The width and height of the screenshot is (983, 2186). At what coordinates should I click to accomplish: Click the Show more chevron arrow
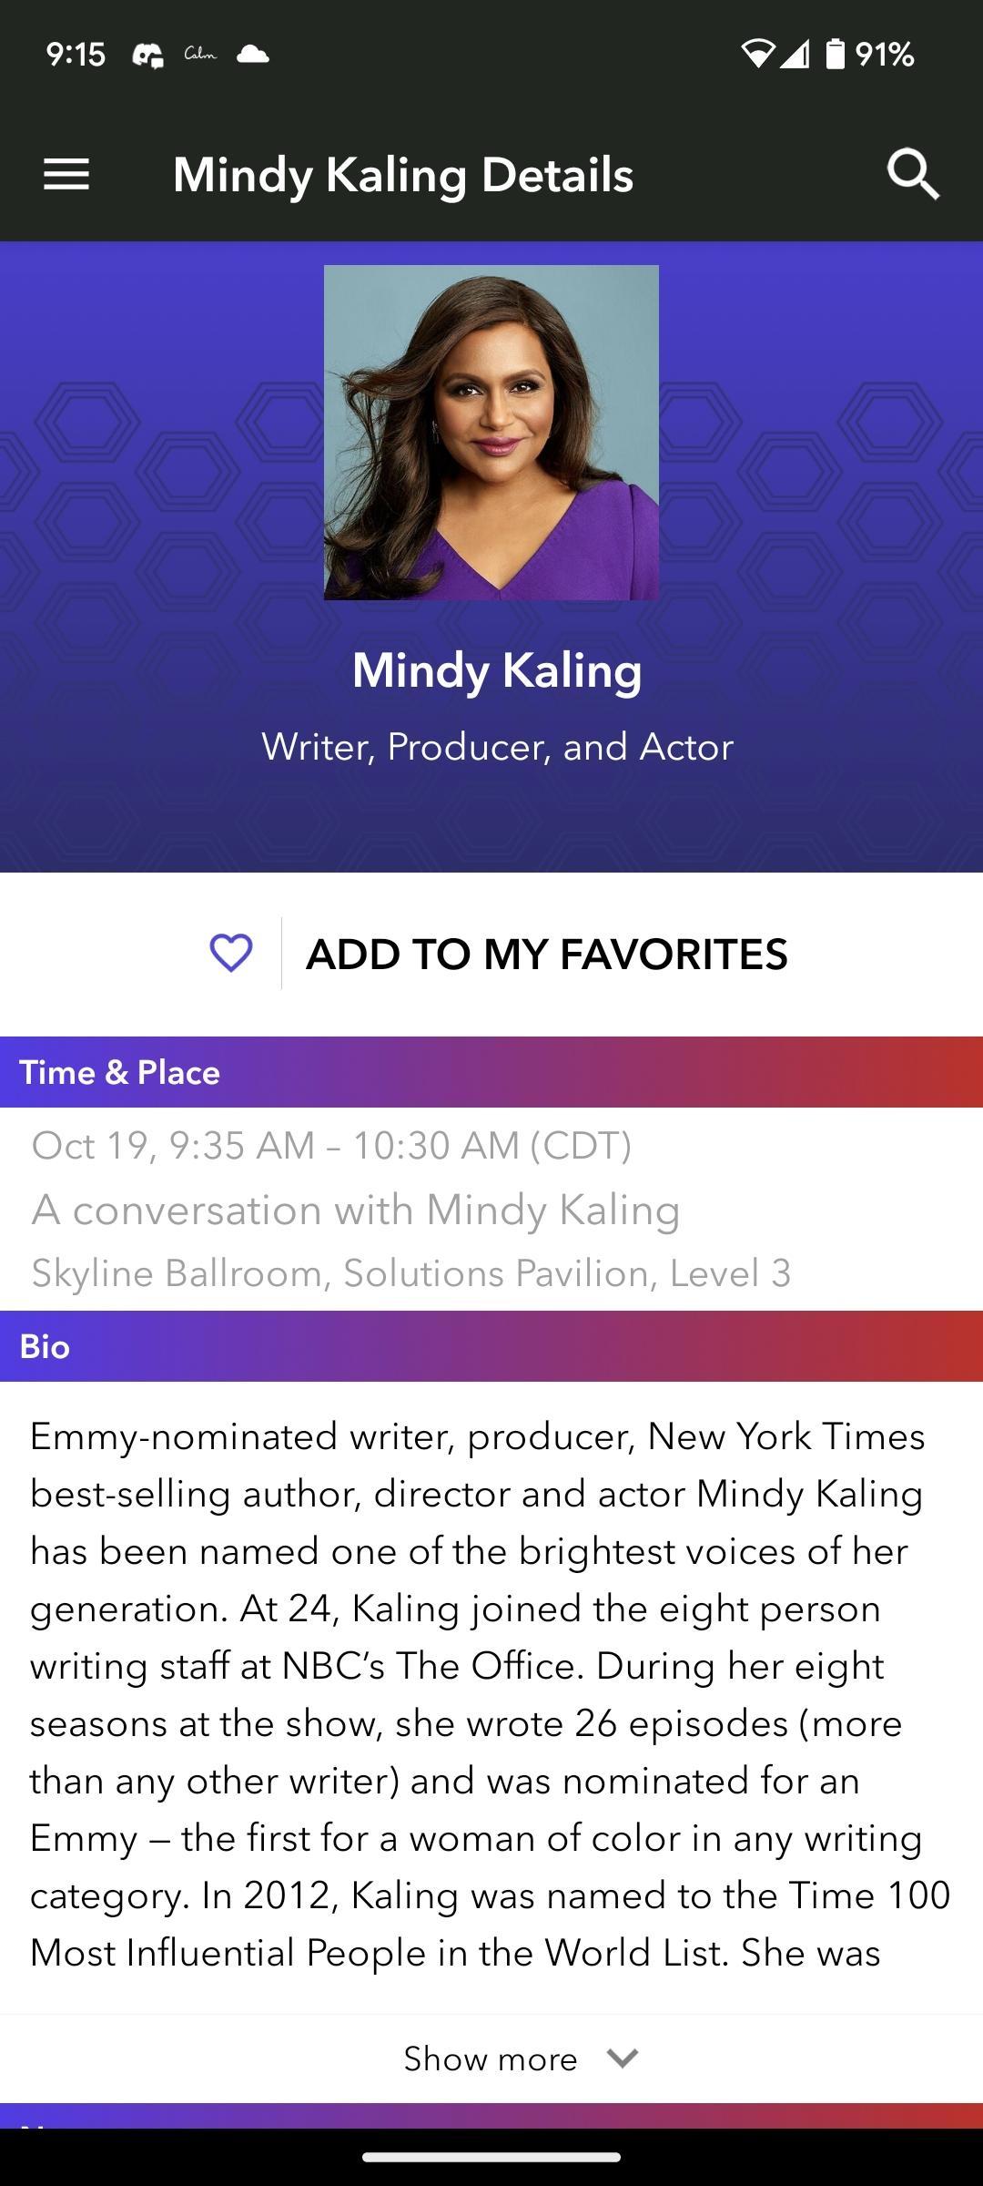(623, 2058)
